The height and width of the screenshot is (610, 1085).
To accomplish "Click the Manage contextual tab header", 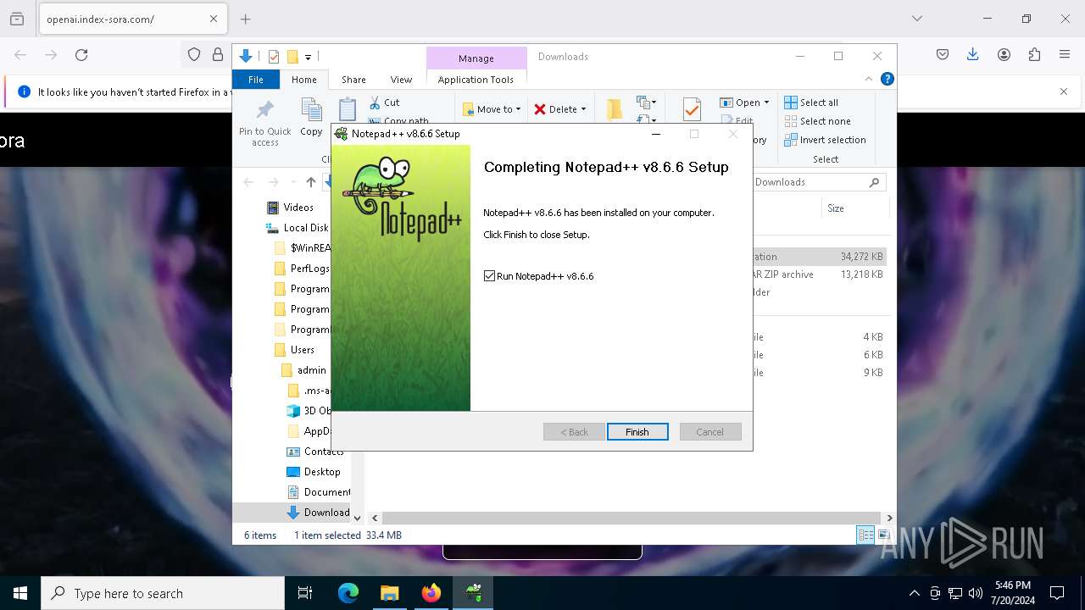I will tap(476, 58).
